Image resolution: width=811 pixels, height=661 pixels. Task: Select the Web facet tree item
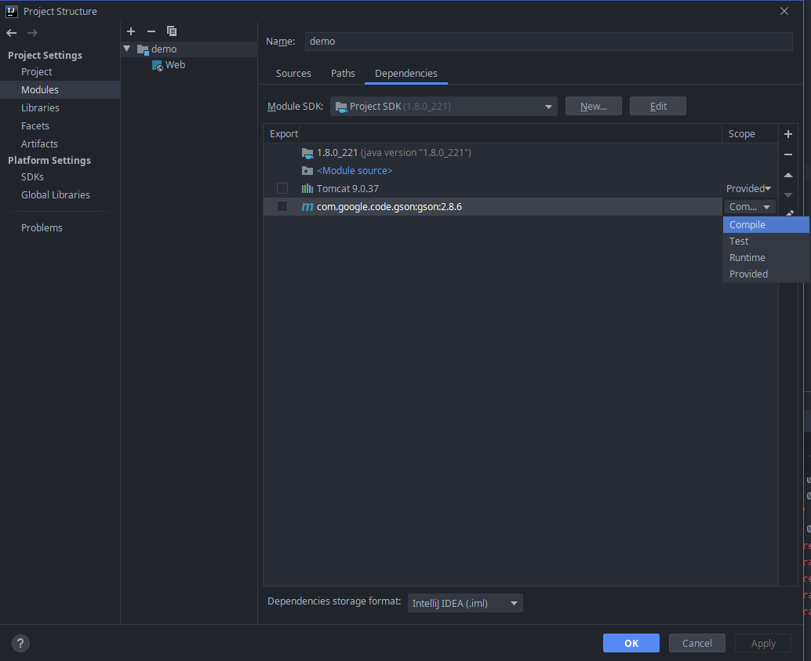pos(175,65)
